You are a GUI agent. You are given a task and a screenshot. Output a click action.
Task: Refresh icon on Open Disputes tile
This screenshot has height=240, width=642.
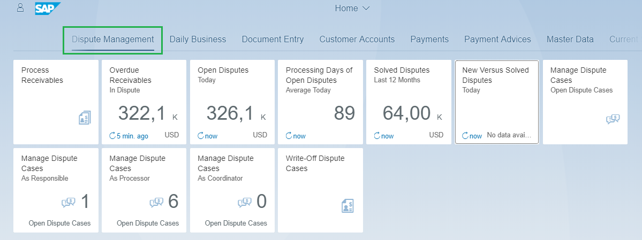[201, 136]
